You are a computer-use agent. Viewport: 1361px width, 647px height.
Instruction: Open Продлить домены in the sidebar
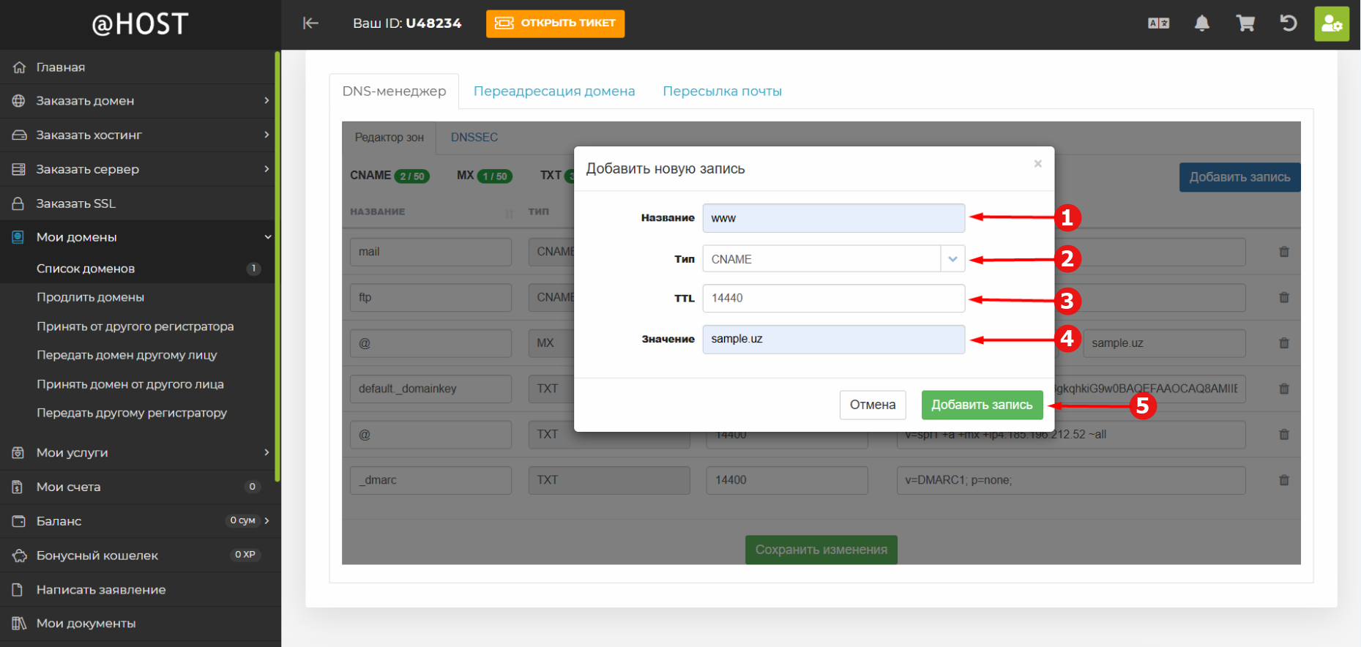[x=91, y=297]
